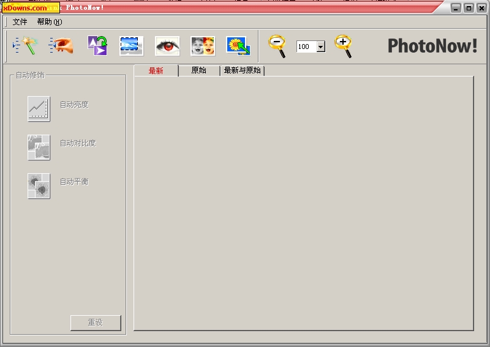The height and width of the screenshot is (347, 490).
Task: Select the 自动对比度 label
Action: click(78, 143)
